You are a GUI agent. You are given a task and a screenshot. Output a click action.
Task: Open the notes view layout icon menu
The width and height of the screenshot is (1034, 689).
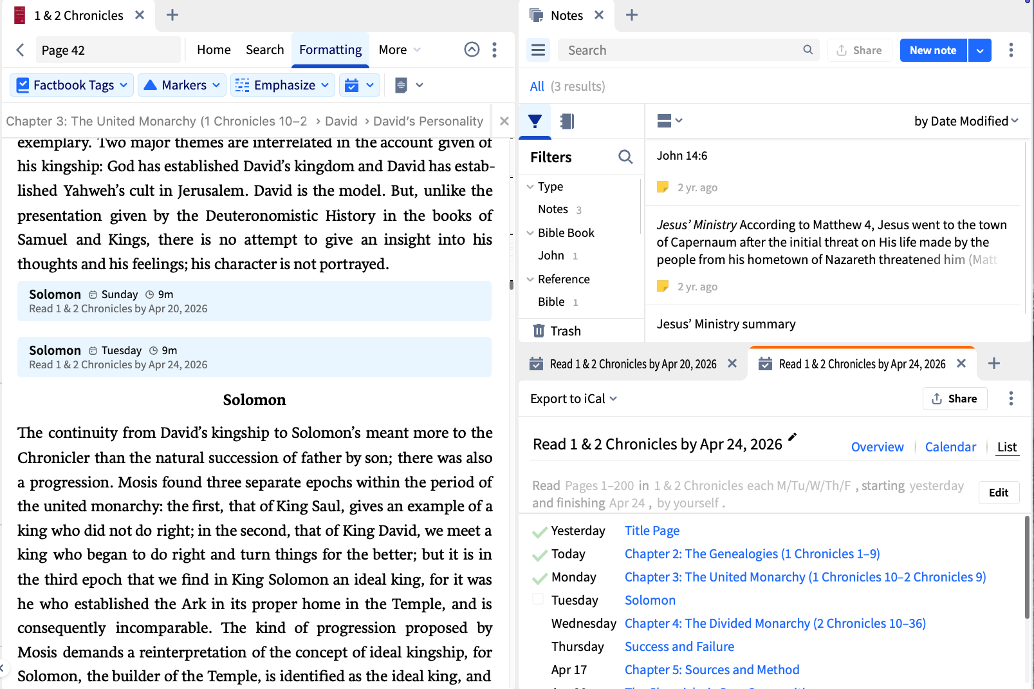669,120
